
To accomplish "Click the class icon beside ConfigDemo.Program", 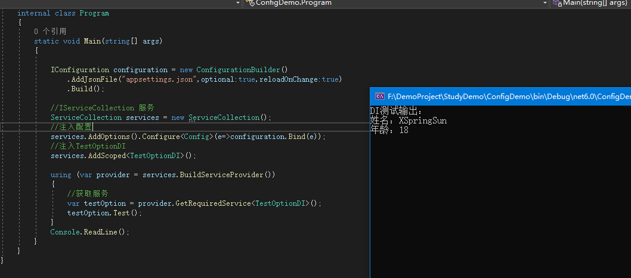I will point(250,3).
